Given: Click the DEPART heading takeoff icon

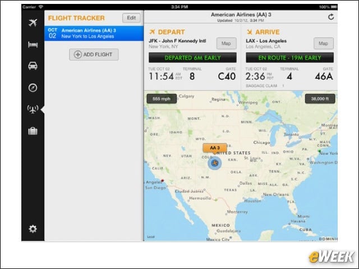Looking at the screenshot, I should 152,32.
